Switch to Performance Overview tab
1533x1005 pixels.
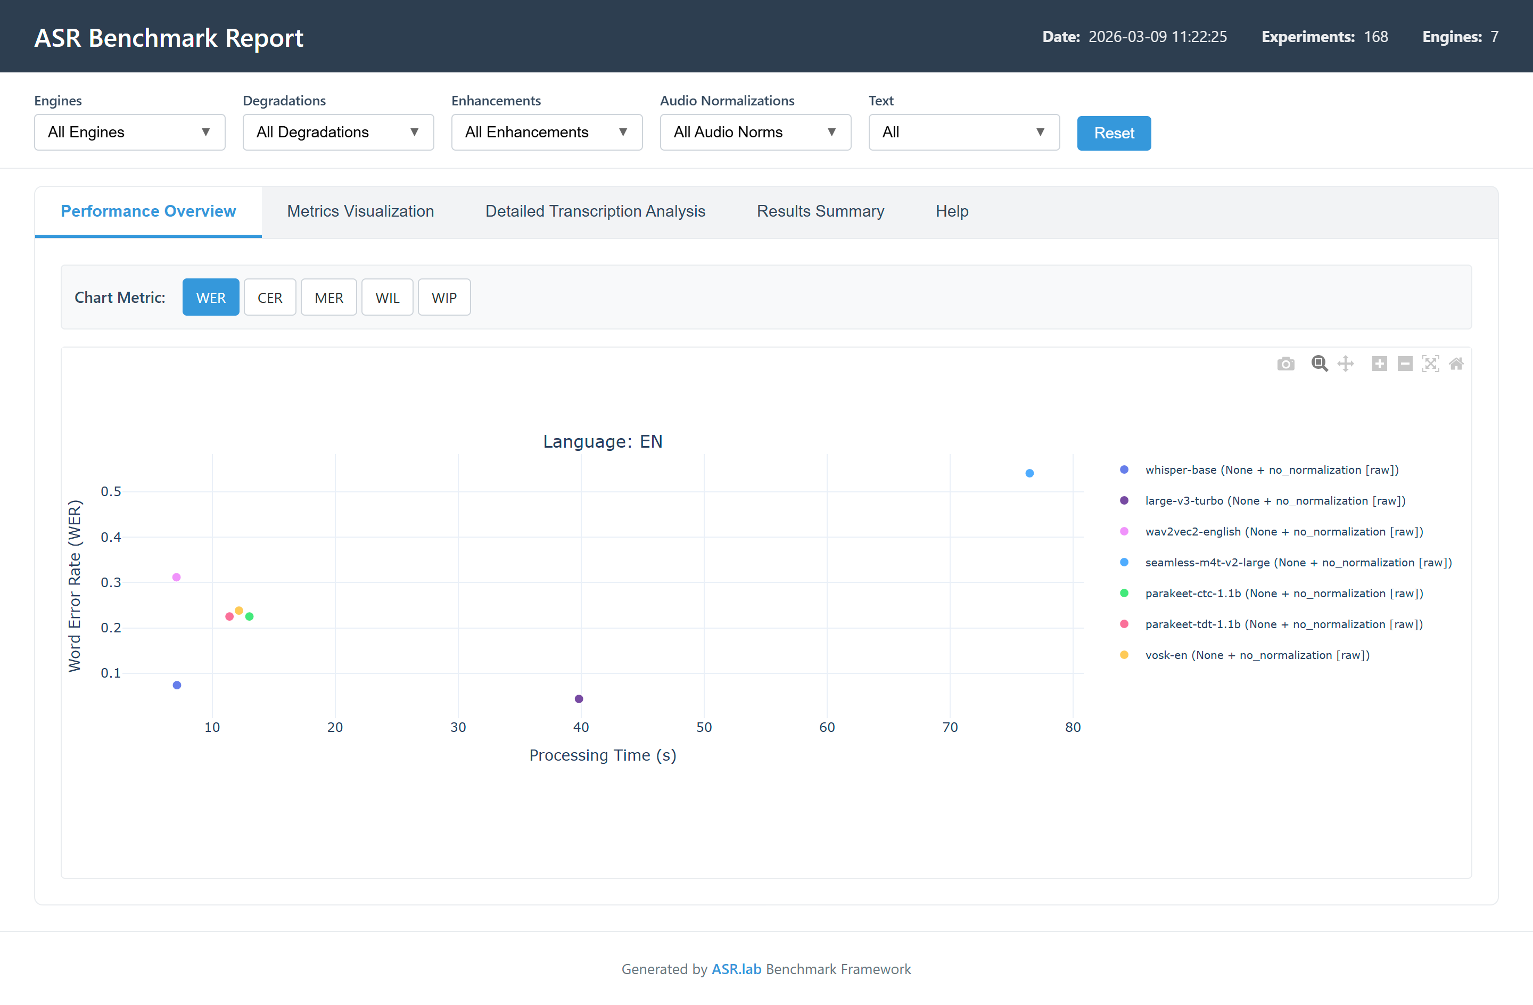pyautogui.click(x=148, y=211)
